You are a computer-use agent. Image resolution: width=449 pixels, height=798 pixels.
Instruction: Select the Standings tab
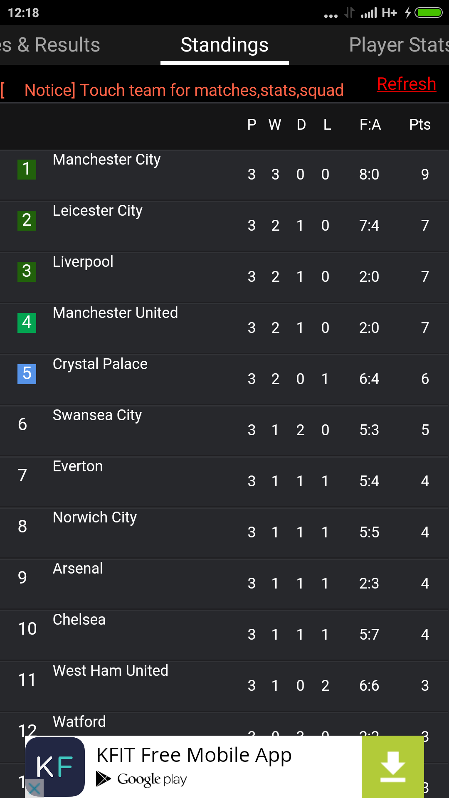(224, 45)
